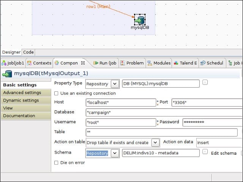Click the DELIM:indivs10 - metadata schema field
This screenshot has height=182, width=243.
pos(161,153)
